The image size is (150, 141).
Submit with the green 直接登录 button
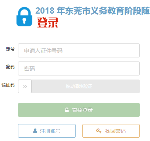[x=79, y=110]
